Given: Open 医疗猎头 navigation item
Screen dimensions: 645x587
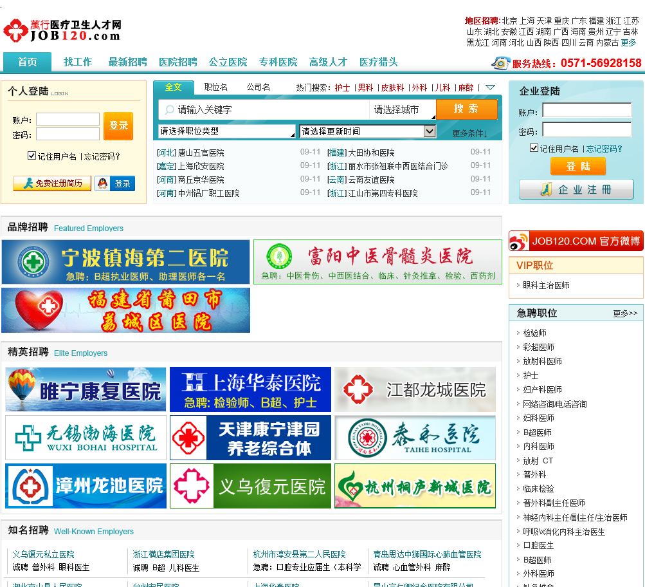Looking at the screenshot, I should (x=378, y=62).
